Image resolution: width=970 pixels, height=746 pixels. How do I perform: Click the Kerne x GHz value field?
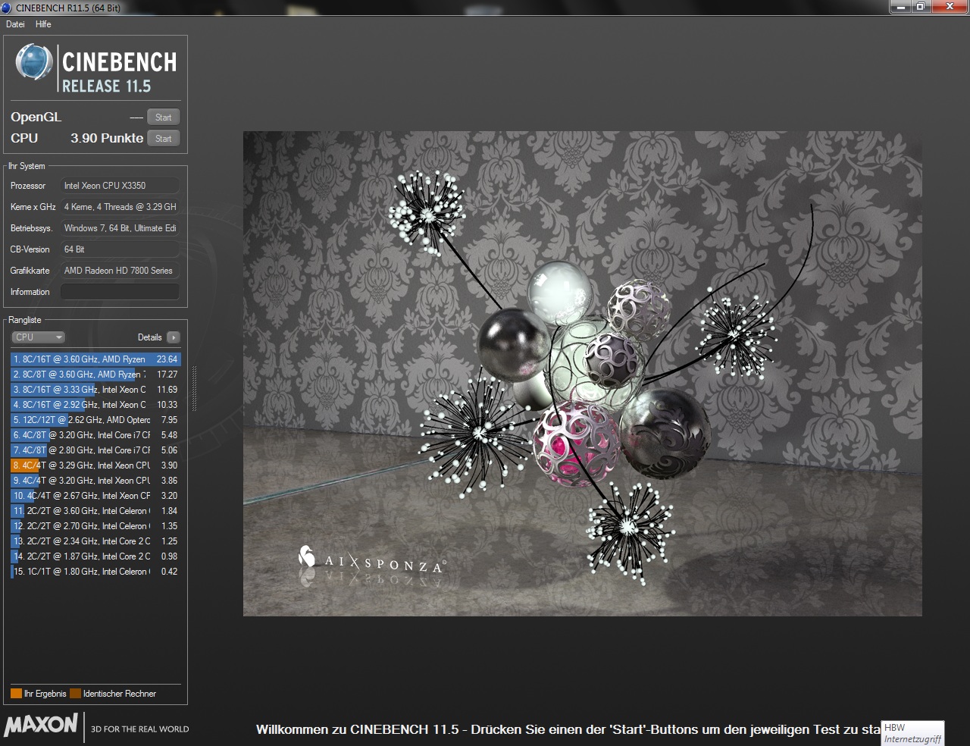[x=120, y=207]
